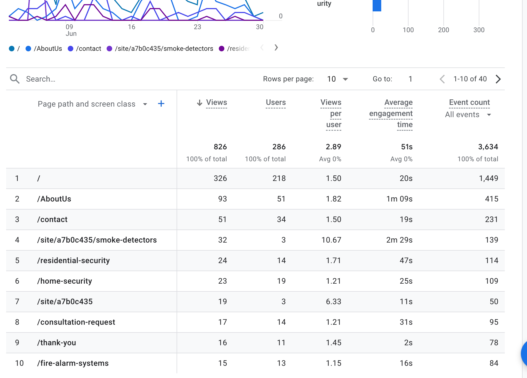Viewport: 527px width, 378px height.
Task: Open the /residential-security page row
Action: [x=74, y=260]
